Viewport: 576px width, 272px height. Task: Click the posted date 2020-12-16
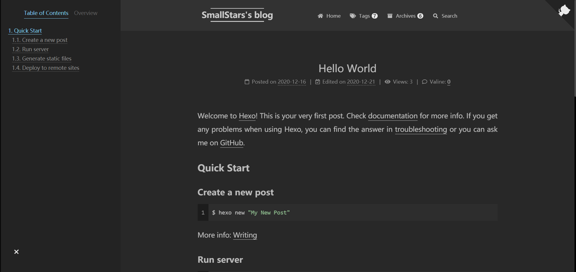point(292,82)
